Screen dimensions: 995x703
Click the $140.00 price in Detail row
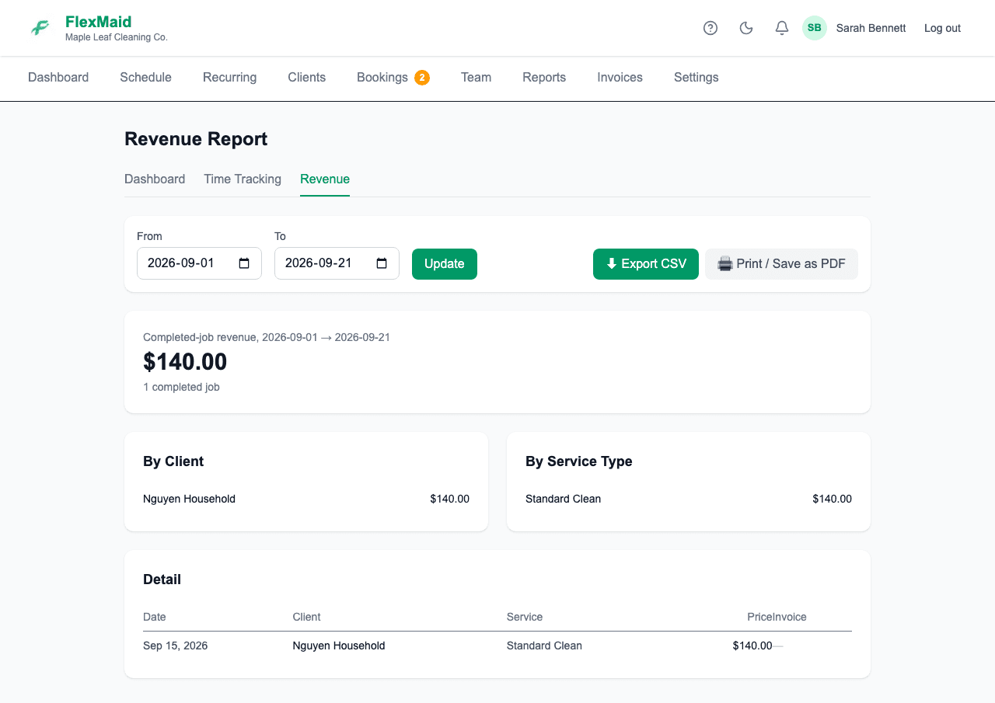[x=752, y=646]
